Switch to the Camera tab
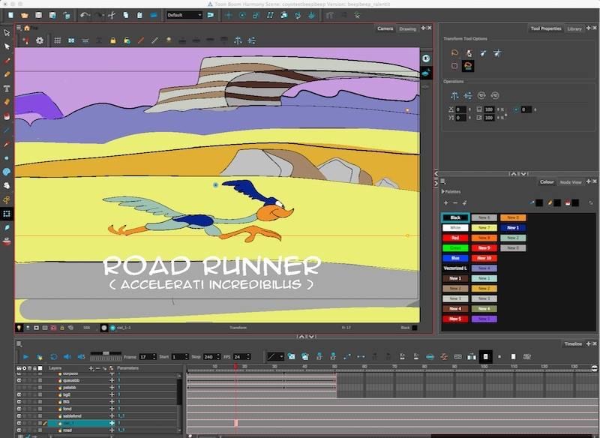Viewport: 600px width, 438px height. point(385,28)
